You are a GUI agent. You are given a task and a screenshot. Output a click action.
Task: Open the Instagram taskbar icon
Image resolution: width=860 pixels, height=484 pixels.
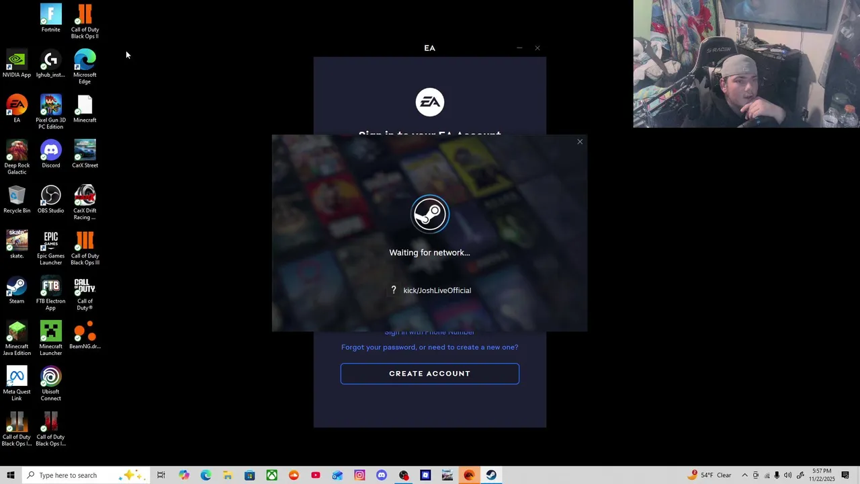(x=359, y=475)
